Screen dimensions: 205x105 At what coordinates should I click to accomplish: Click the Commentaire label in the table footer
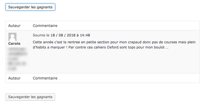click(45, 78)
